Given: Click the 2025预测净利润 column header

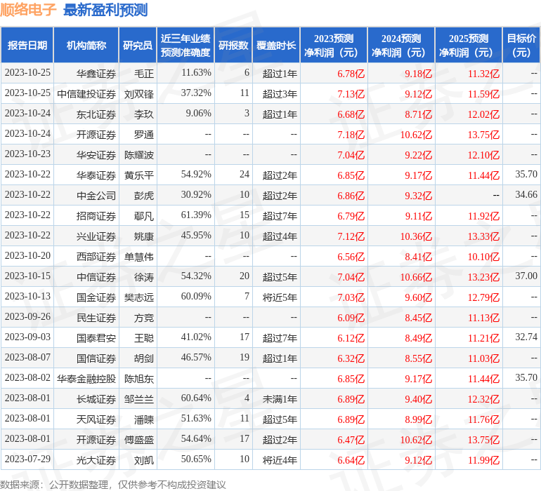Looking at the screenshot, I should (x=469, y=45).
